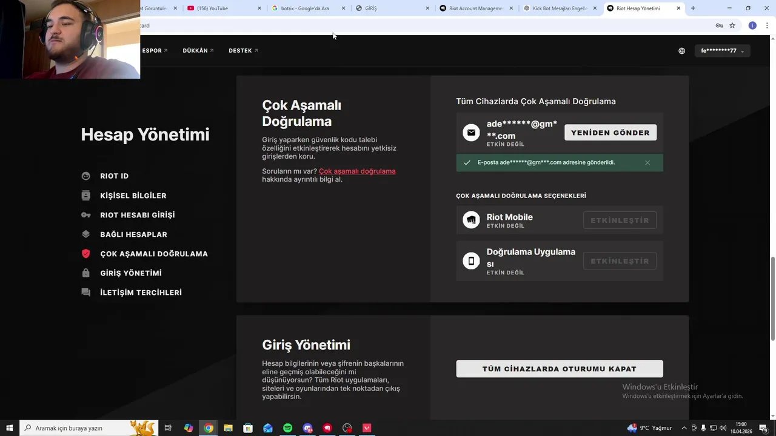Screen dimensions: 776x436
Task: Show hidden system tray icons
Action: click(x=684, y=428)
